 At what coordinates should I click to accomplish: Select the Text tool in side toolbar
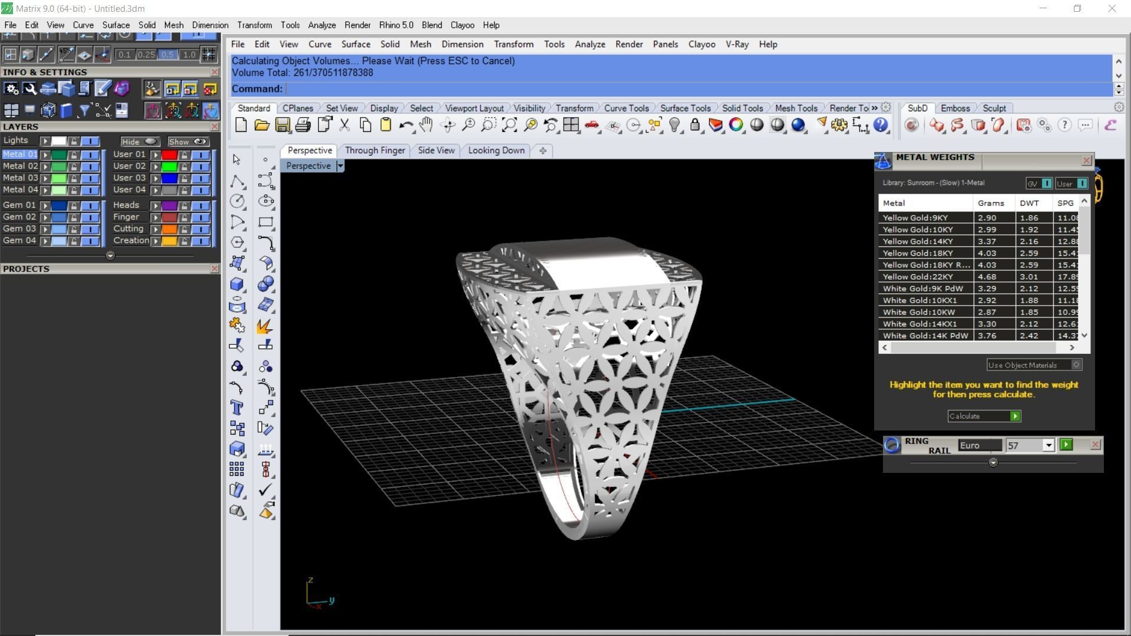pos(237,408)
